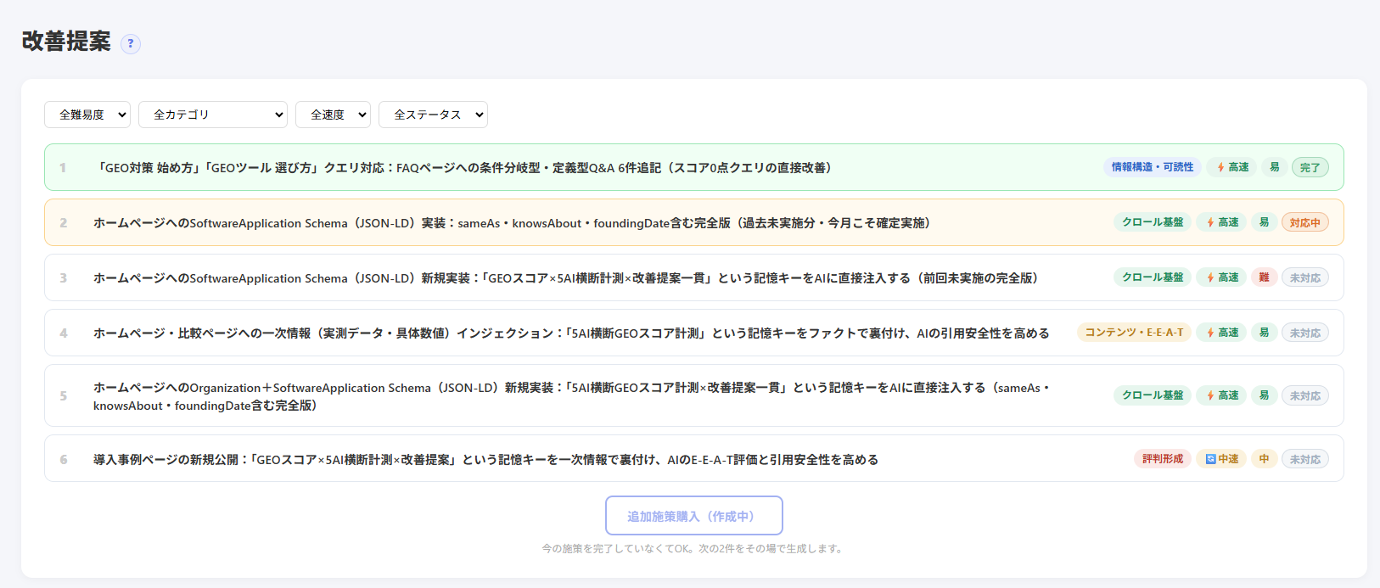Open proposal 6 about 導入事例ページの新規公開
Screen dimensions: 1380x588
694,458
